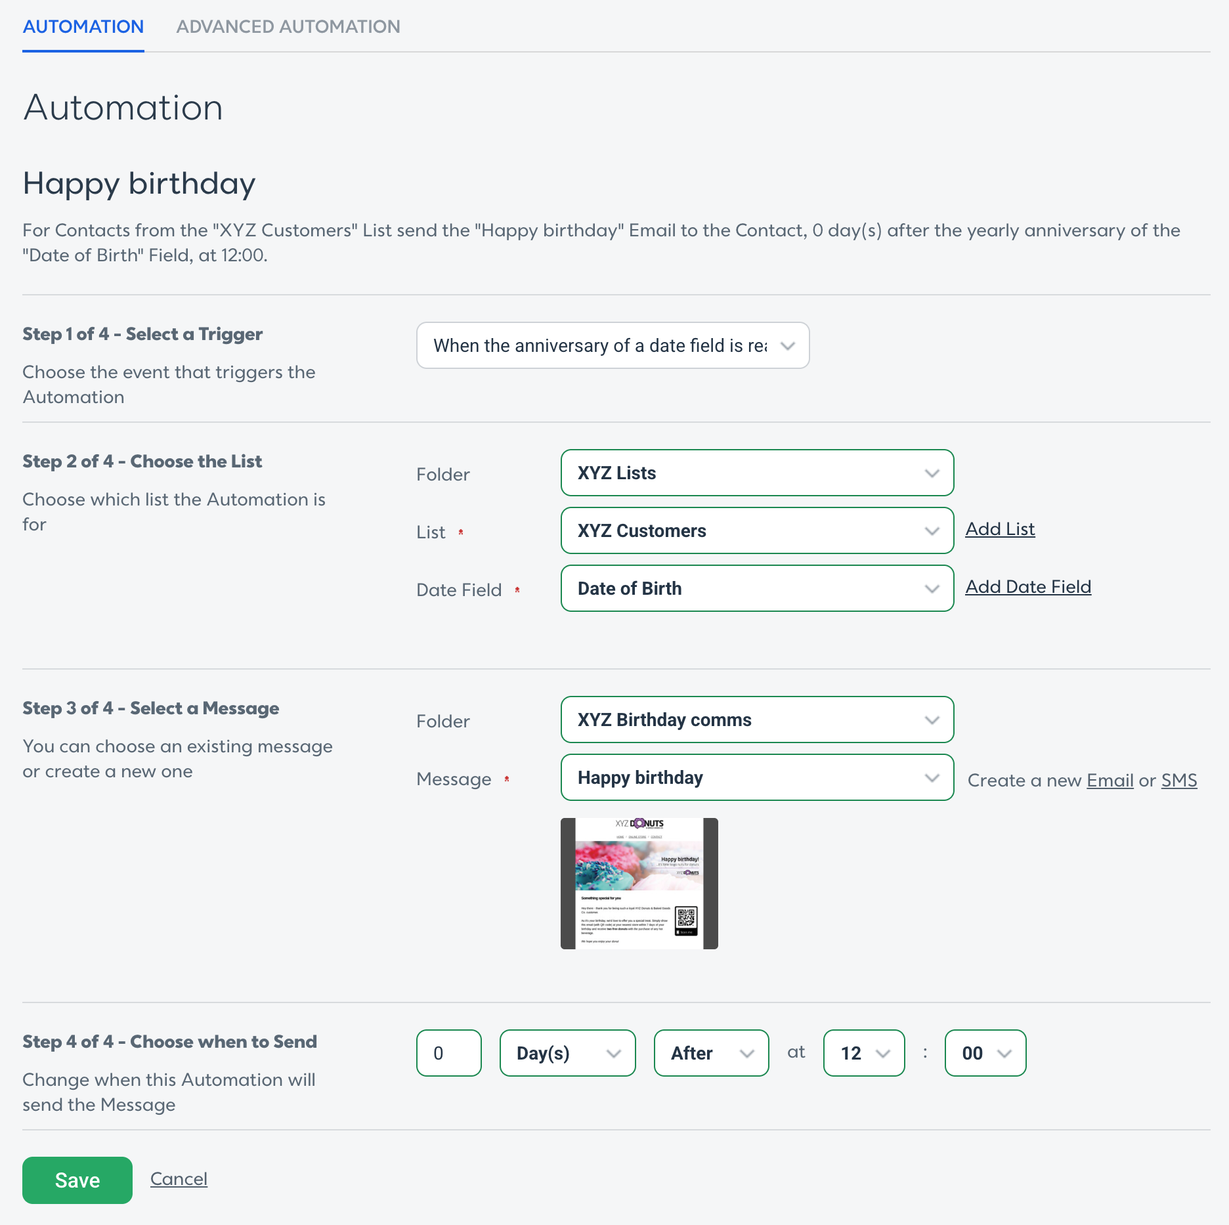Image resolution: width=1229 pixels, height=1225 pixels.
Task: Click the 'Happy birthday' automation title
Action: pos(139,183)
